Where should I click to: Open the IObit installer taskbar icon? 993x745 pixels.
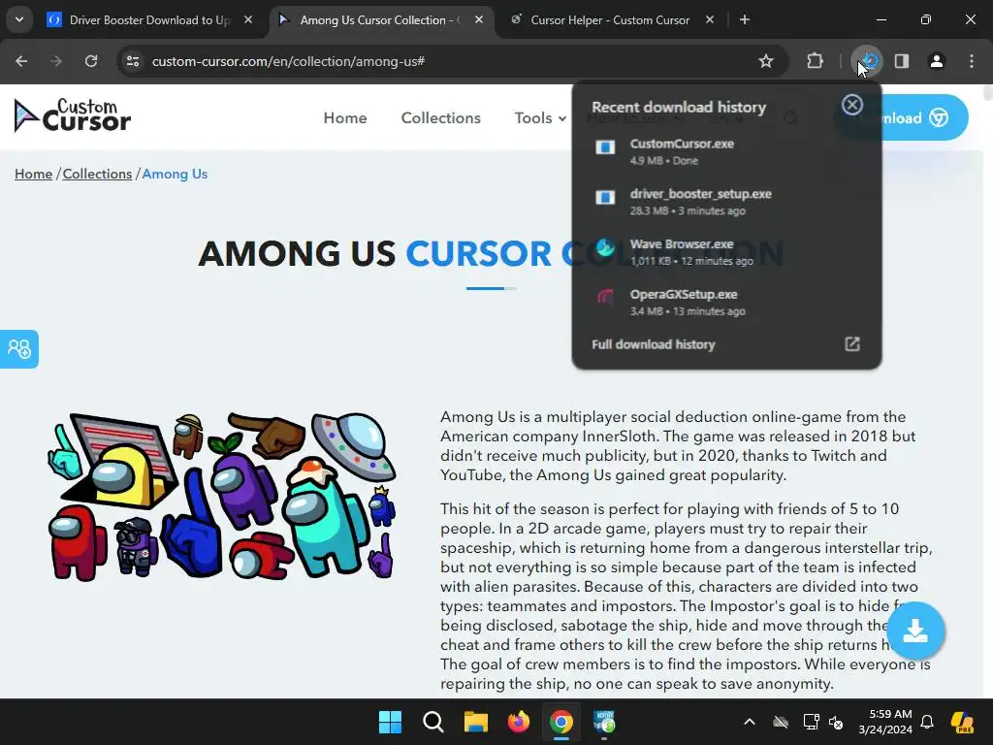pyautogui.click(x=604, y=722)
